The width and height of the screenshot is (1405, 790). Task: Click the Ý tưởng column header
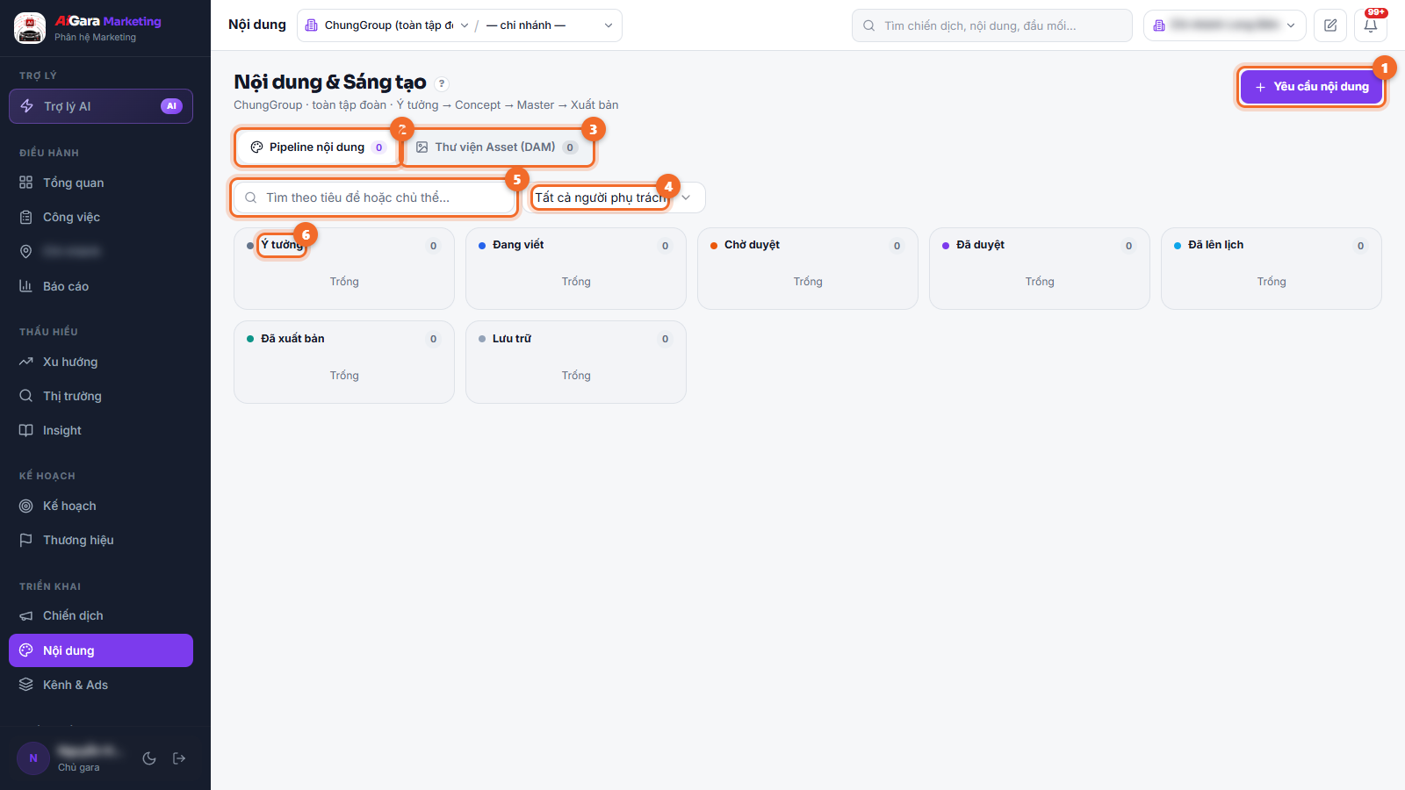coord(282,245)
